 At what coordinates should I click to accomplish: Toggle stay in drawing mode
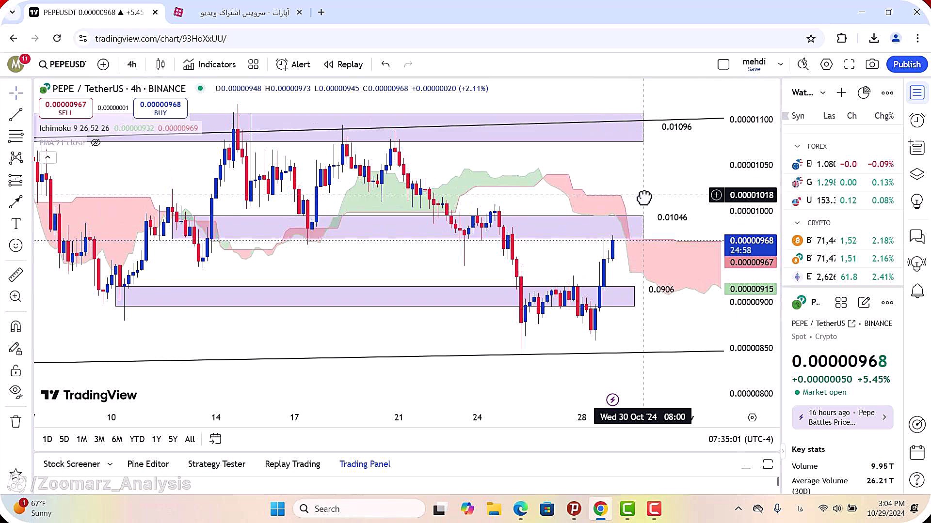tap(16, 349)
